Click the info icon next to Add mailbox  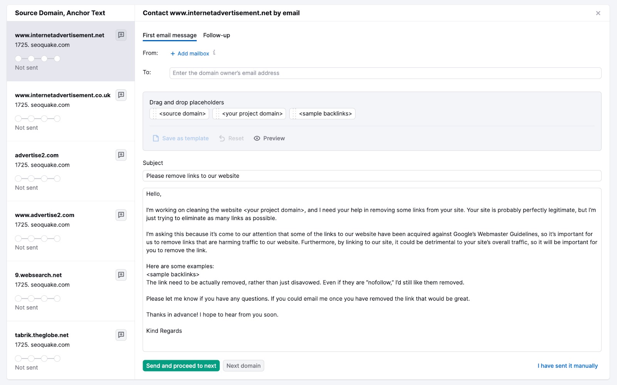[214, 53]
